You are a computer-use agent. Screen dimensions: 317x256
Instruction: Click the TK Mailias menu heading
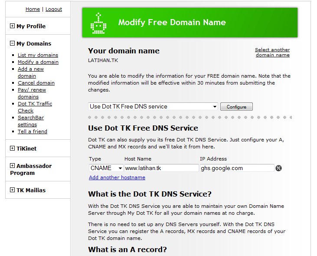coord(31,190)
